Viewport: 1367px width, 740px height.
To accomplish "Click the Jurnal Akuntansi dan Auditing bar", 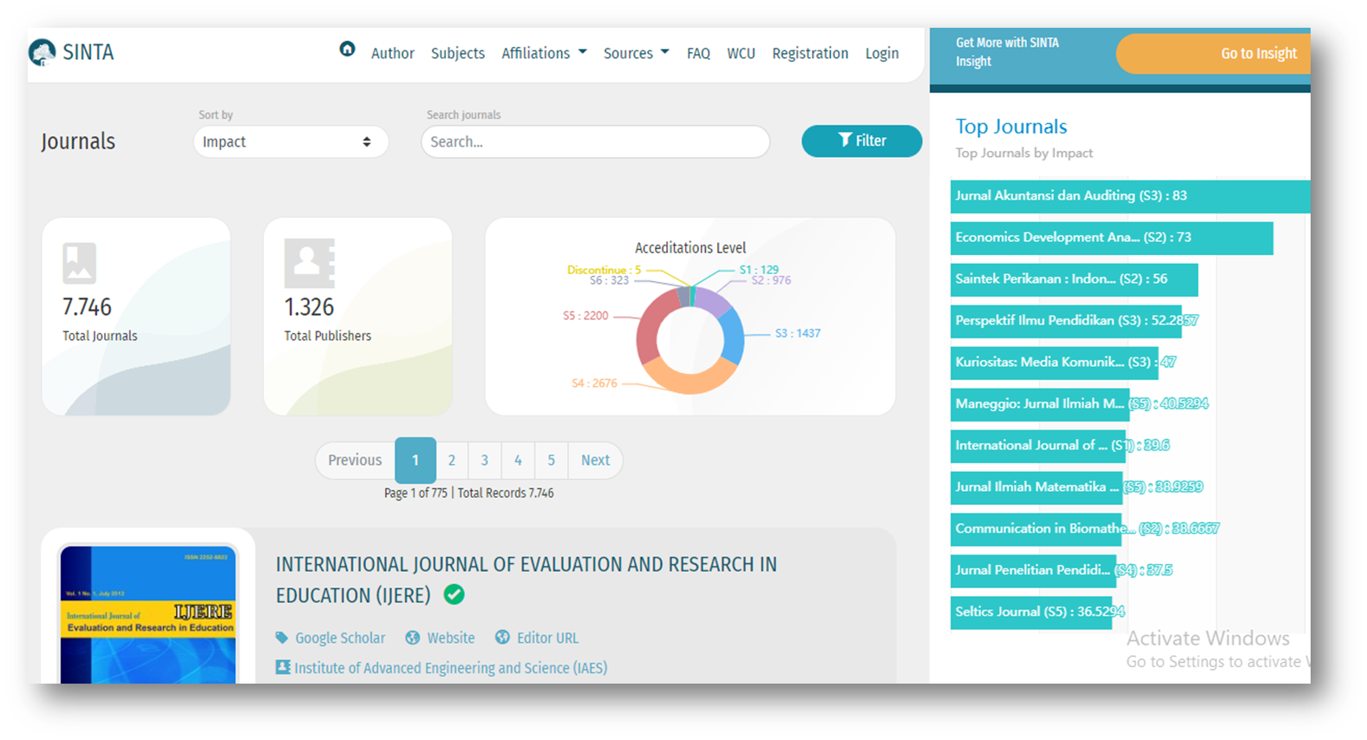I will tap(1130, 196).
